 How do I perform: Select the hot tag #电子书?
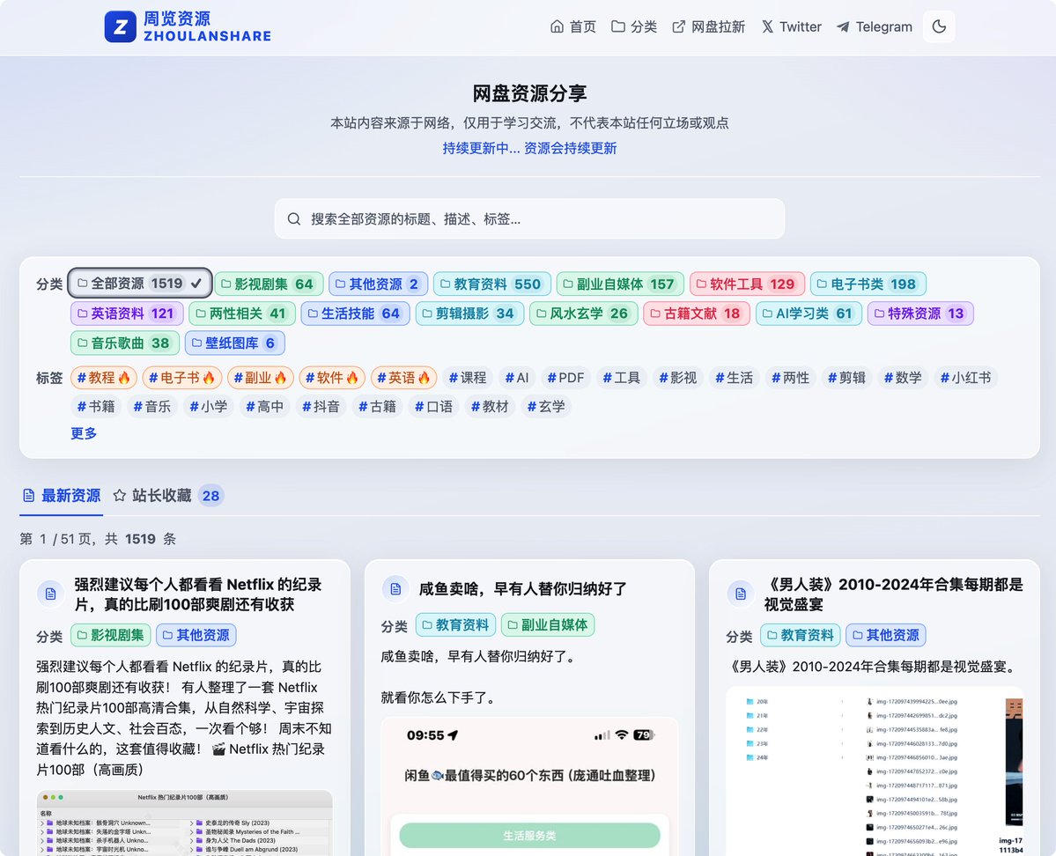click(181, 378)
